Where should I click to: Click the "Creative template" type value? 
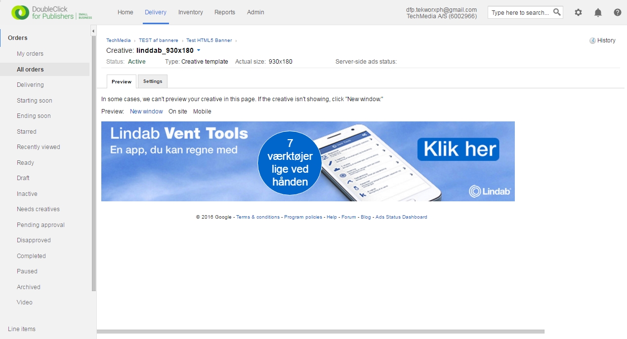tap(205, 62)
